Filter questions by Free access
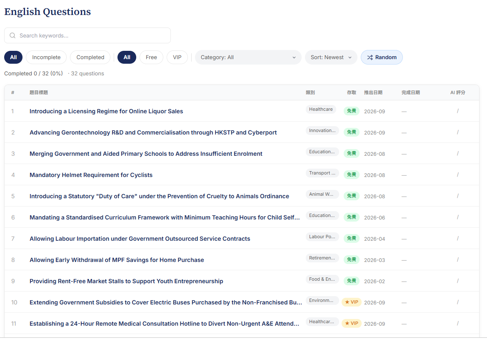This screenshot has width=487, height=339. 151,57
